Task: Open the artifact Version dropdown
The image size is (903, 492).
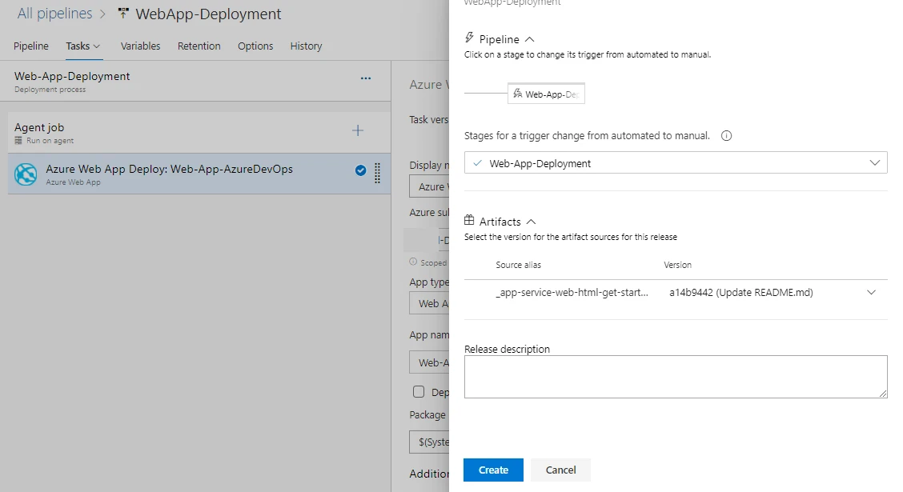Action: [x=871, y=293]
